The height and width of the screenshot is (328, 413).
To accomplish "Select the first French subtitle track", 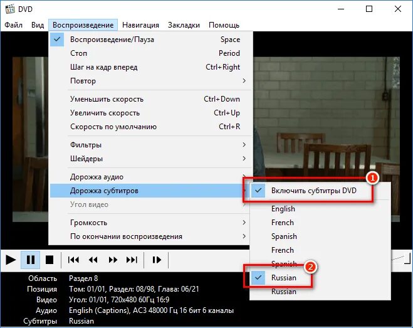I will (x=320, y=223).
